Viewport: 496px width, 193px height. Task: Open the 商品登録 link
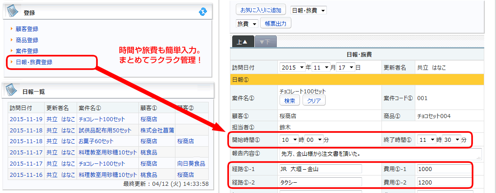pos(27,40)
